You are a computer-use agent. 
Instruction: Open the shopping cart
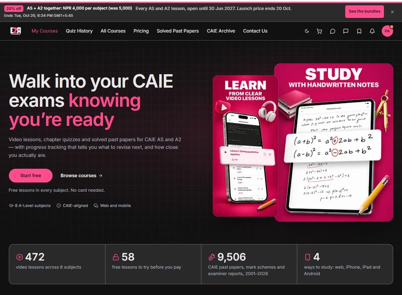[x=320, y=31]
